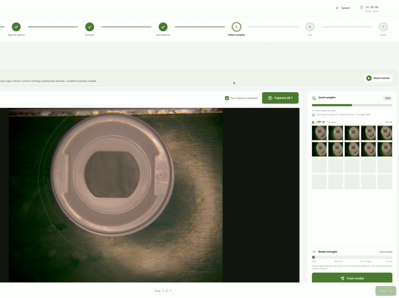399x298 pixels.
Task: Click the 'Good enough' strength label
Action: pos(366,261)
